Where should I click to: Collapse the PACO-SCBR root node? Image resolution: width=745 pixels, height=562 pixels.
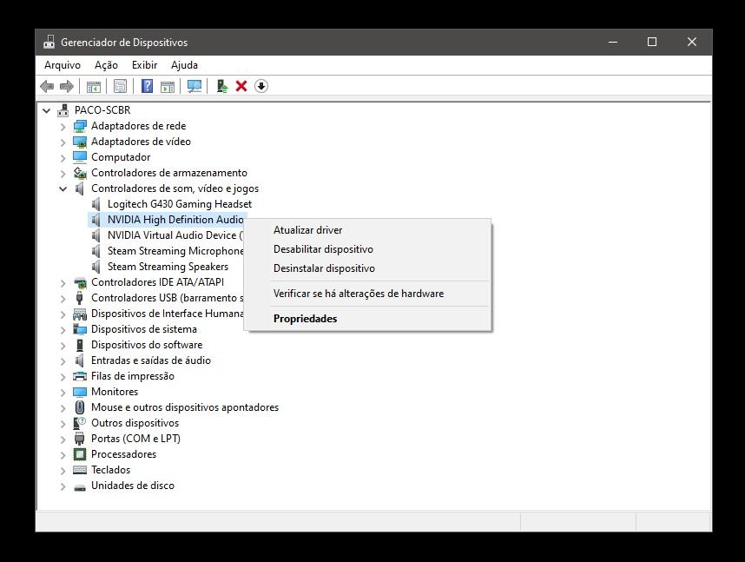pos(47,111)
